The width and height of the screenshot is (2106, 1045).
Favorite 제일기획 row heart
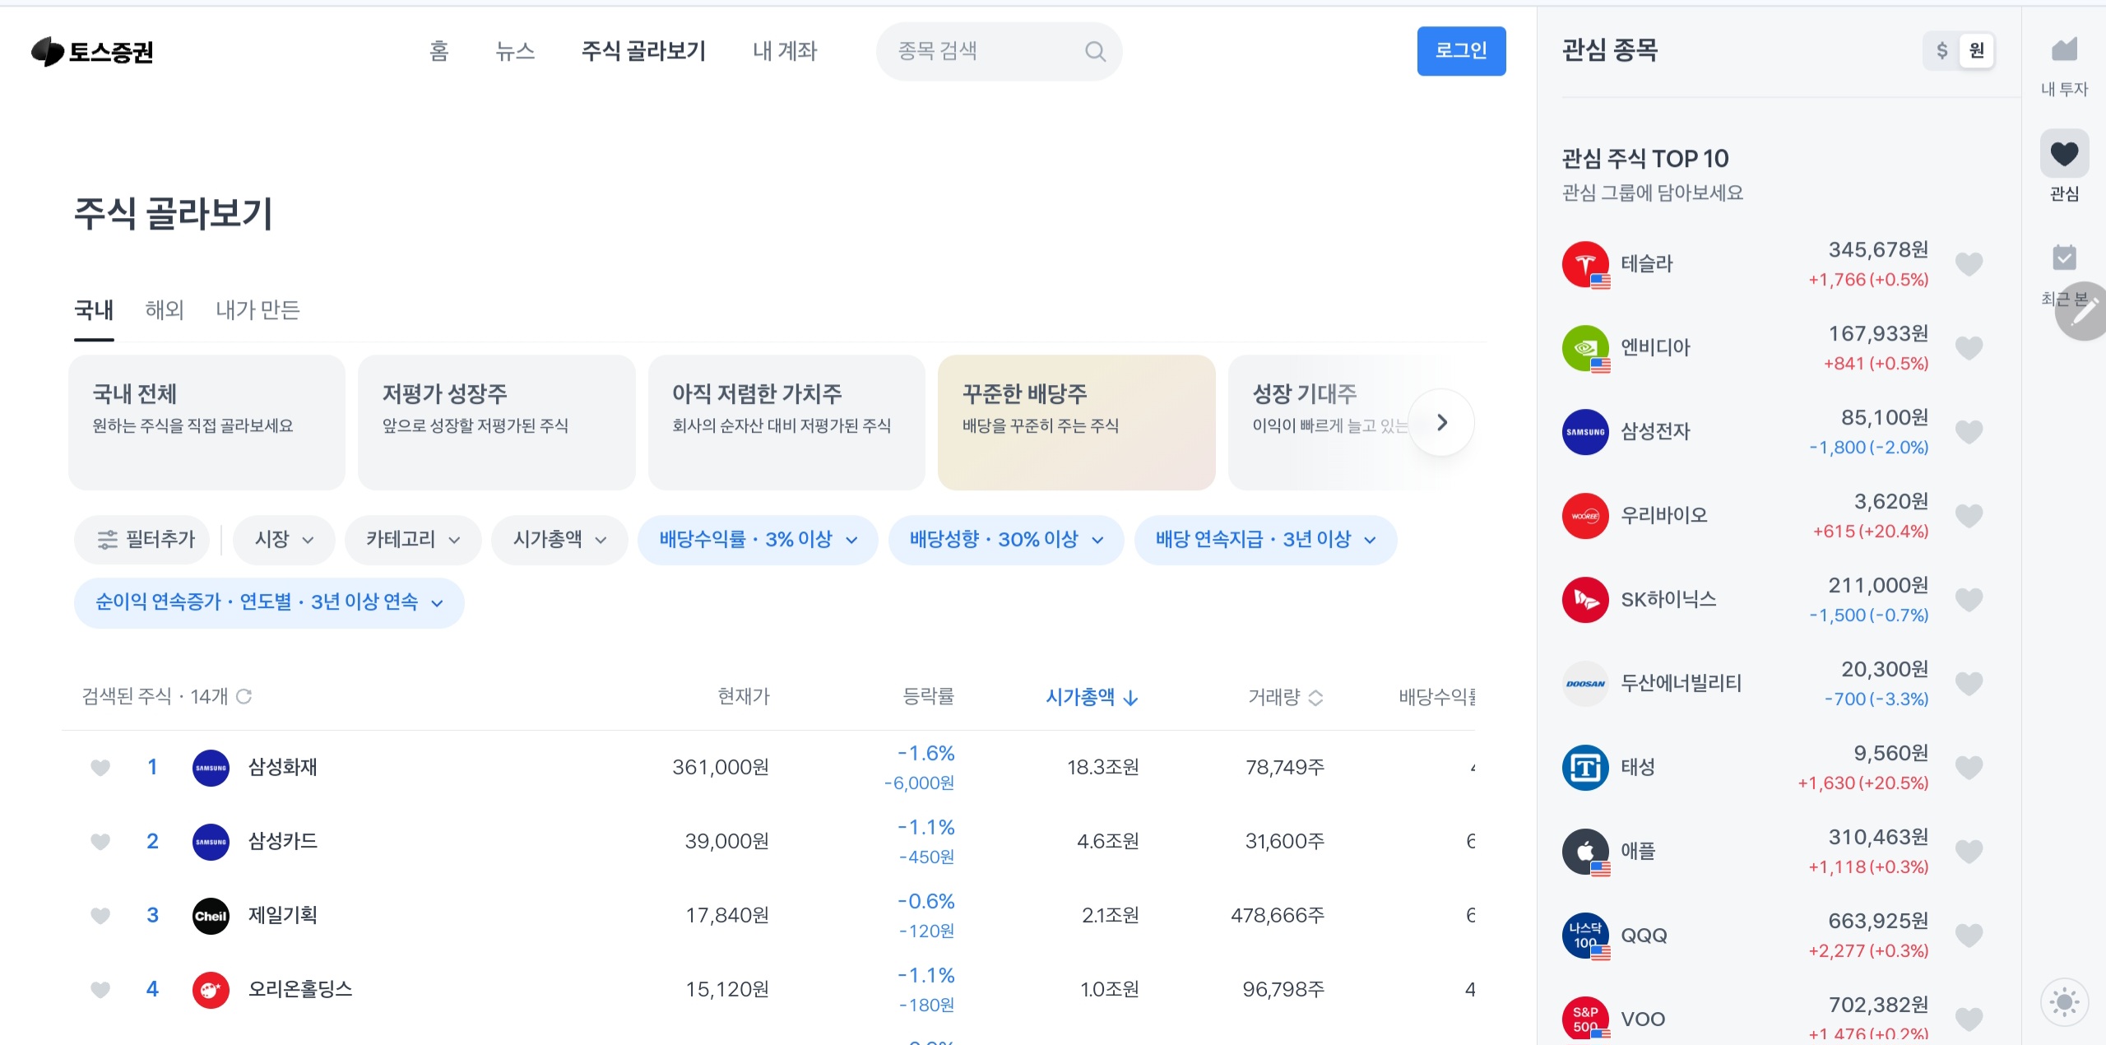click(100, 916)
